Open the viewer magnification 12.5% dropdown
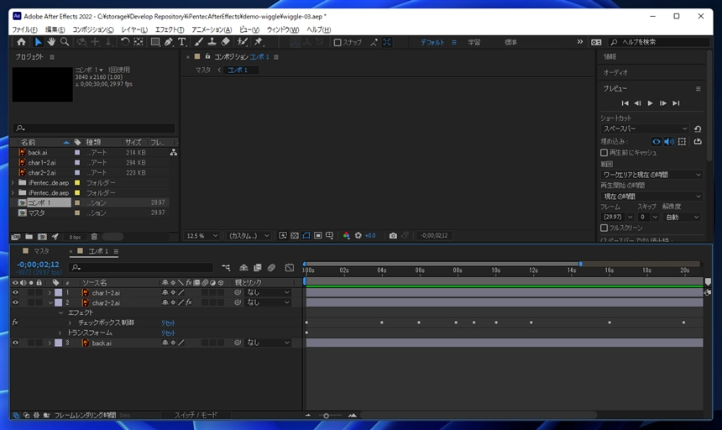The width and height of the screenshot is (722, 430). pos(201,236)
